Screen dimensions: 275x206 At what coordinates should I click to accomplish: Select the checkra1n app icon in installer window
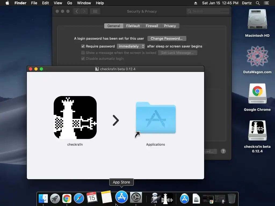click(75, 117)
